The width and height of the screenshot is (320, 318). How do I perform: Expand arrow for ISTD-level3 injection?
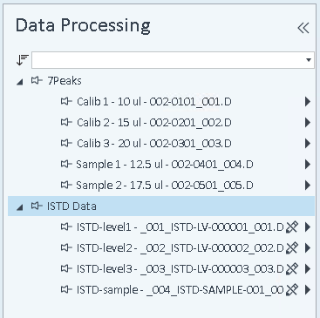pos(308,268)
